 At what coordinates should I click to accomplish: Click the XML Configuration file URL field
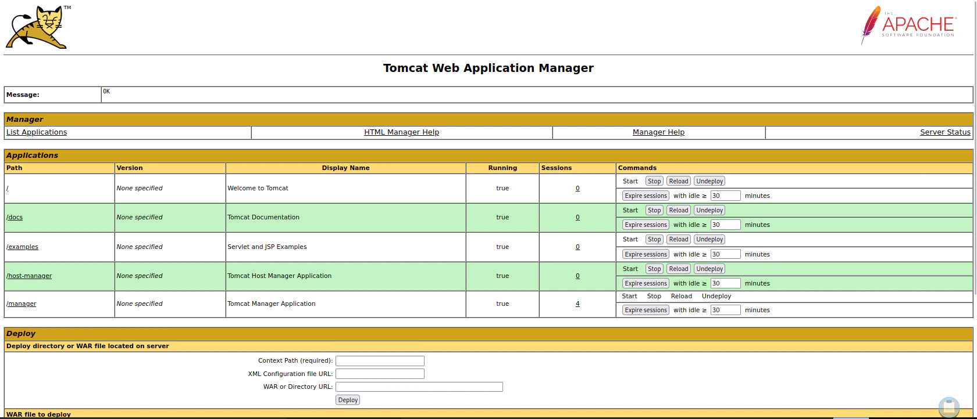tap(380, 374)
